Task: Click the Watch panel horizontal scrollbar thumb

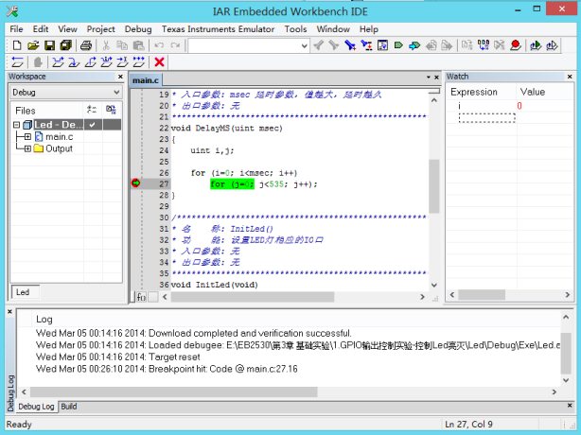Action: (x=482, y=295)
